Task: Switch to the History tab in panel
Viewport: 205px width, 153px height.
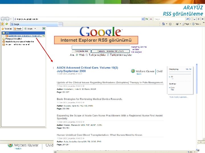Action: [29, 29]
